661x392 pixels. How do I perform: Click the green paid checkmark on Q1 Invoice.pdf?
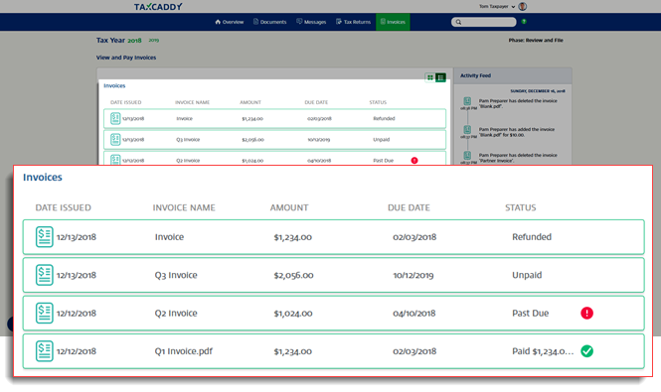click(x=586, y=351)
